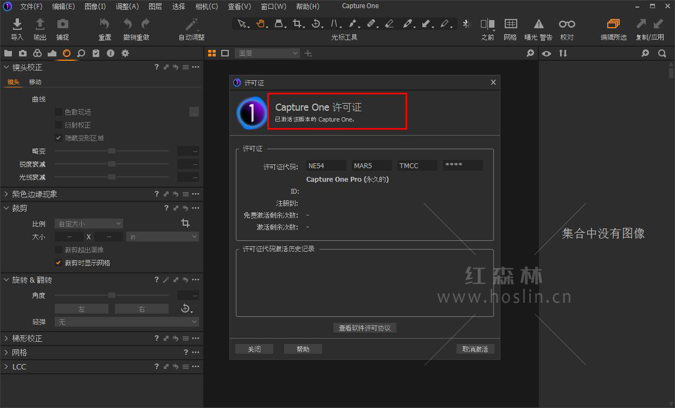Image resolution: width=675 pixels, height=408 pixels.
Task: Click the 网格 grid toolbar icon
Action: [x=511, y=24]
